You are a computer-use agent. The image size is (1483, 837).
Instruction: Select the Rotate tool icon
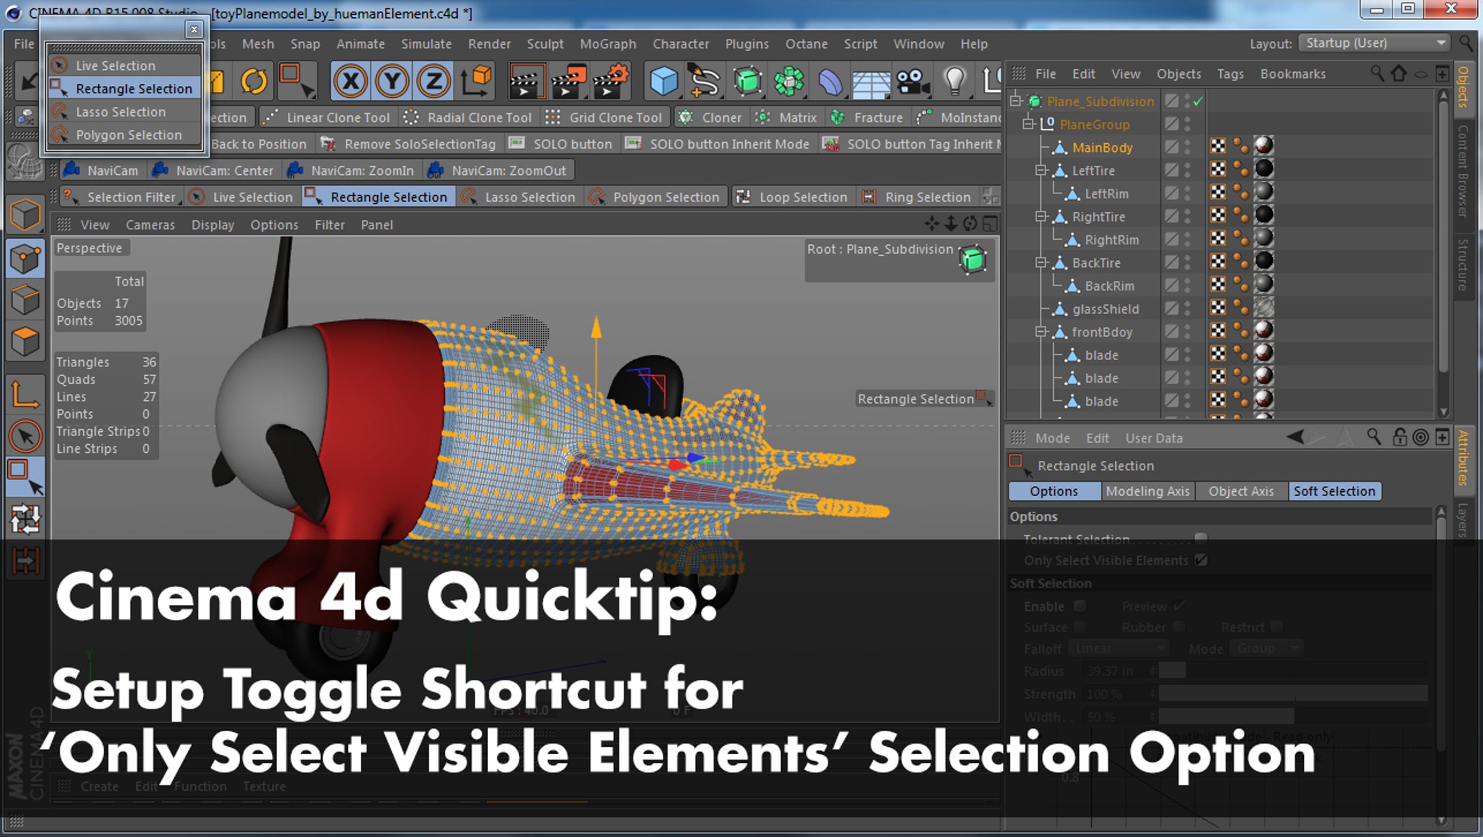point(254,81)
